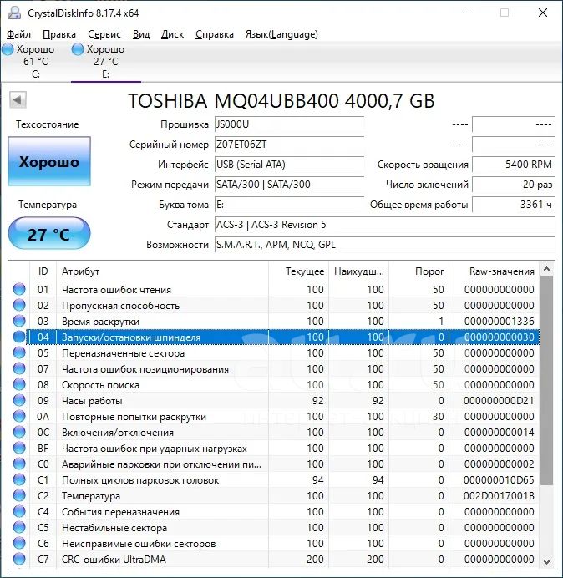Open the Диск menu
The image size is (563, 578).
172,34
